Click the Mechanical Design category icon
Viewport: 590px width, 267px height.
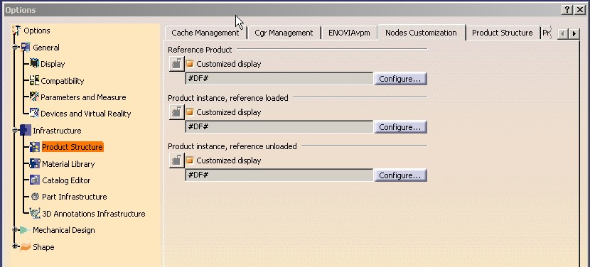(x=24, y=230)
